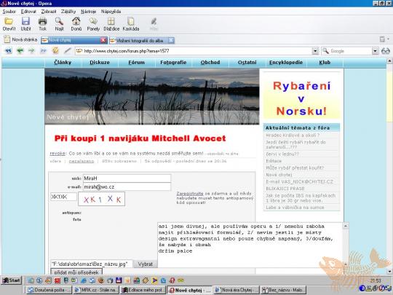Click the Najít magnifier icon
Screen dimensions: 393x295
coord(59,22)
